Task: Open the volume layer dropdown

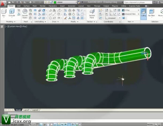Action: point(66,2)
